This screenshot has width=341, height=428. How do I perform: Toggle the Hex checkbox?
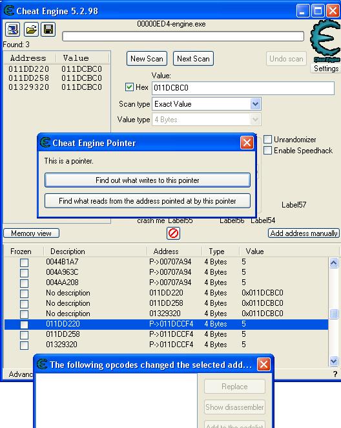pyautogui.click(x=129, y=87)
